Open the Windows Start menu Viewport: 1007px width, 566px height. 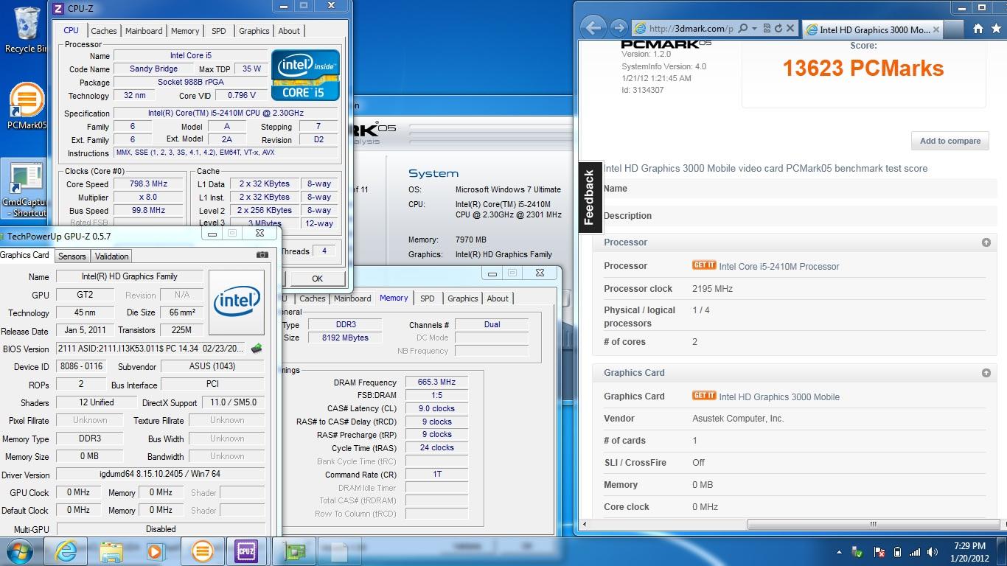(21, 551)
